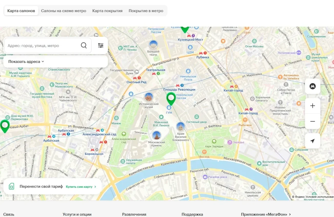Click the Гостиный двор icon

[x=197, y=117]
